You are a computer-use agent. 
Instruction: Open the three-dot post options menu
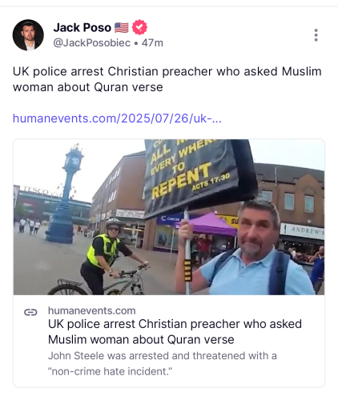[316, 35]
